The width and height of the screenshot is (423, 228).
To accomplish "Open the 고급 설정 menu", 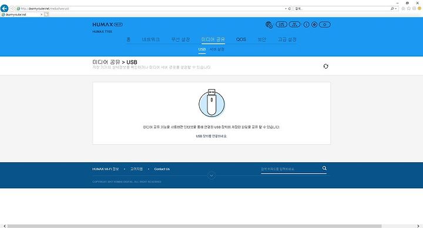I will pyautogui.click(x=287, y=39).
